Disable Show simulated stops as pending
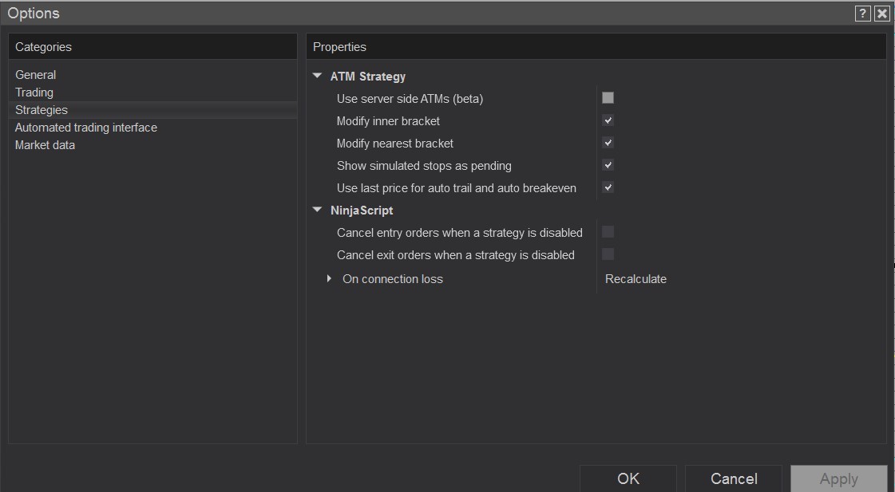The height and width of the screenshot is (492, 895). pyautogui.click(x=608, y=165)
